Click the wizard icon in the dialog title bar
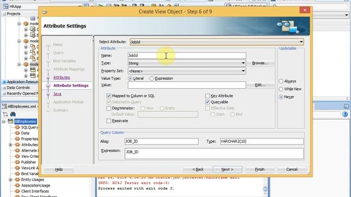 (x=44, y=11)
